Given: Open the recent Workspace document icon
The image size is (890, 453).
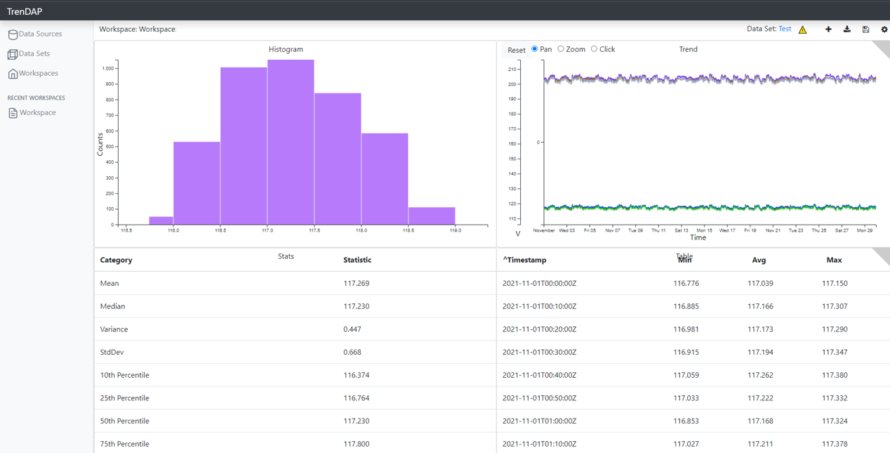Looking at the screenshot, I should (13, 113).
